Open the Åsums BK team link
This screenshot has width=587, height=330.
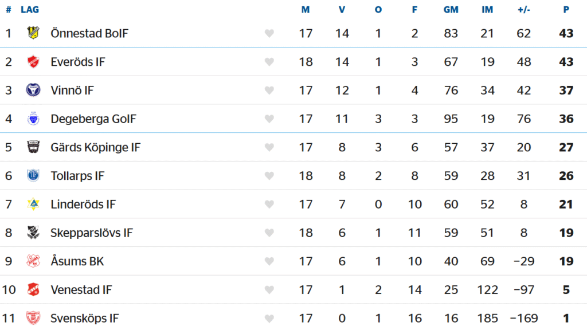[77, 261]
